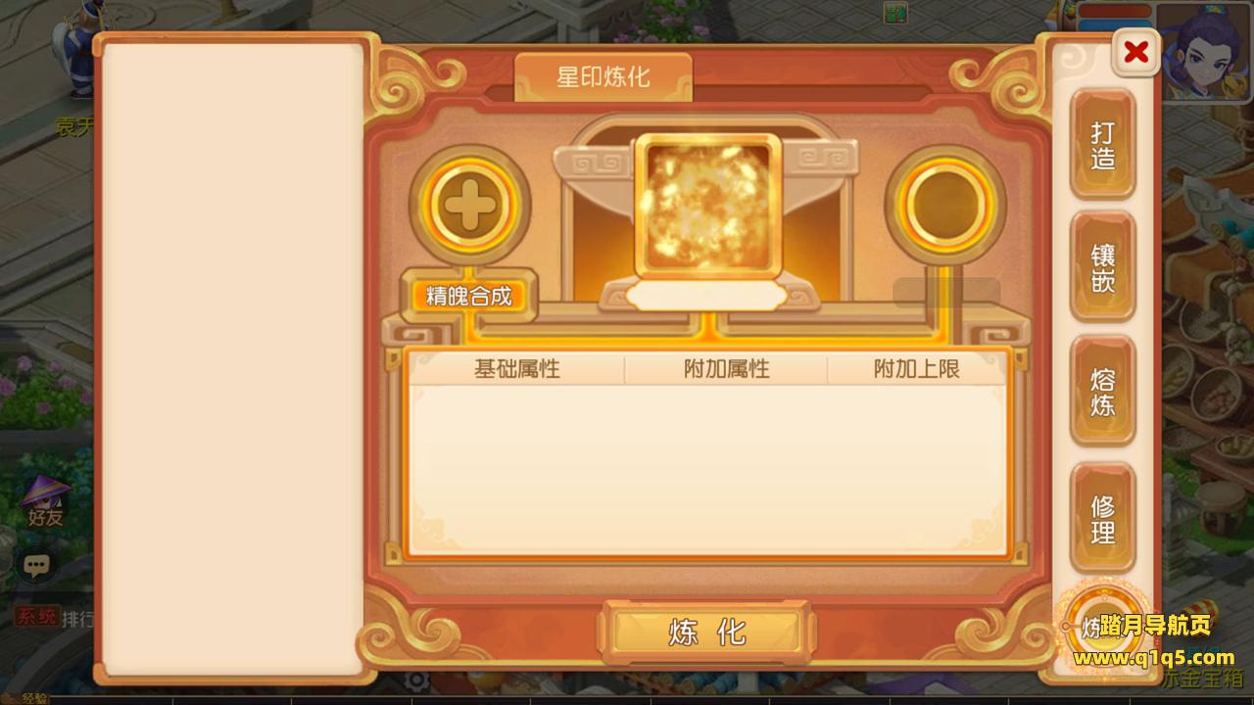
Task: Click the empty golden ring slot
Action: tap(944, 204)
